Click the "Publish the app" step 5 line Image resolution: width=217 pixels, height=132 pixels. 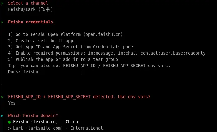(x=63, y=59)
